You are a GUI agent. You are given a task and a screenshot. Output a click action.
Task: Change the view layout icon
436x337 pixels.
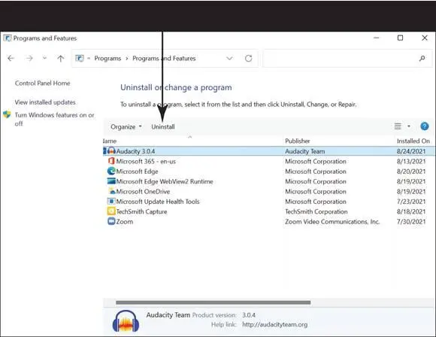pyautogui.click(x=398, y=126)
